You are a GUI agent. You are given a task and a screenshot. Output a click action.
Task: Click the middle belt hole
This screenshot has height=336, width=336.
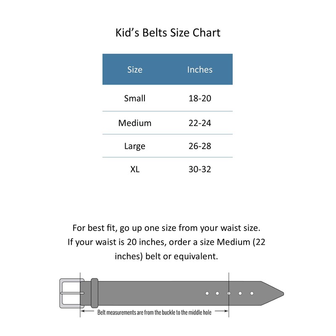[229, 293]
